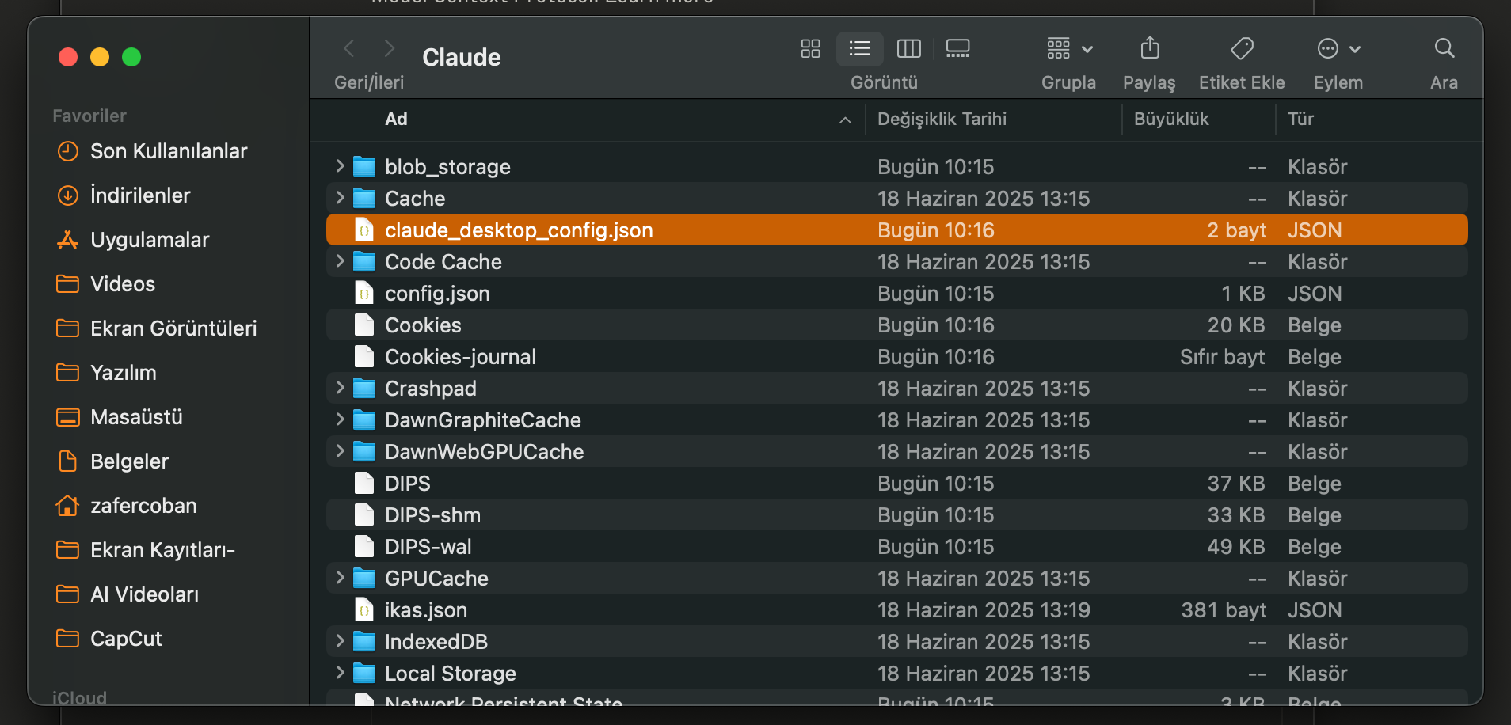1511x725 pixels.
Task: Click the blob_storage folder icon
Action: tap(364, 166)
